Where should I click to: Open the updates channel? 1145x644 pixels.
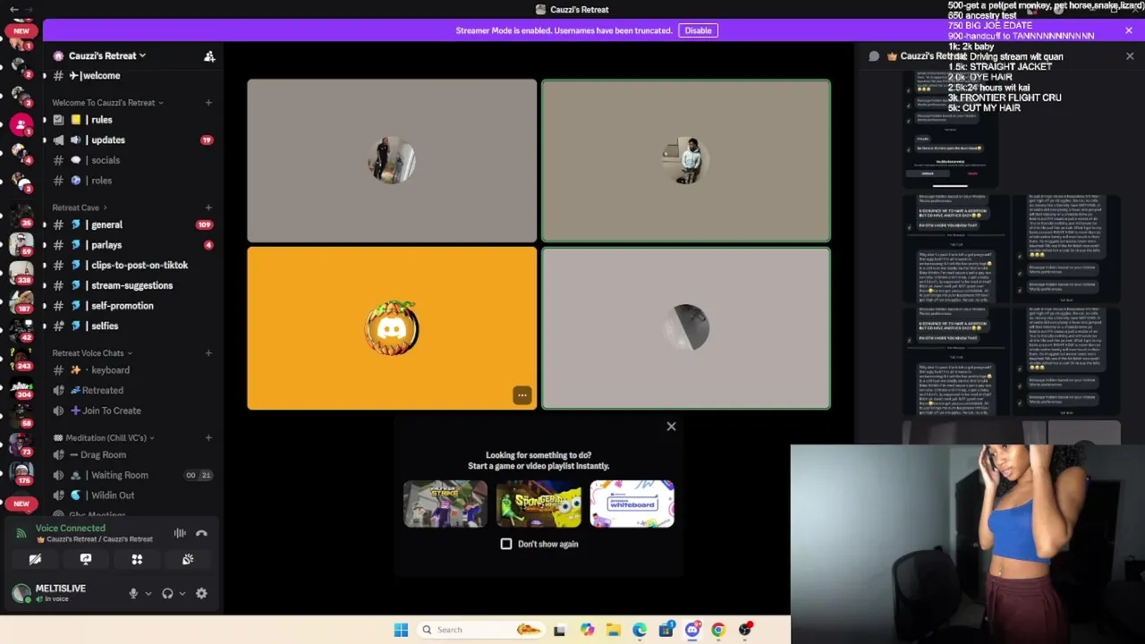point(132,140)
